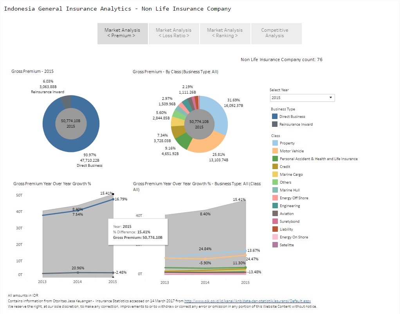Highlight Marine Cargo in class legend

275,175
